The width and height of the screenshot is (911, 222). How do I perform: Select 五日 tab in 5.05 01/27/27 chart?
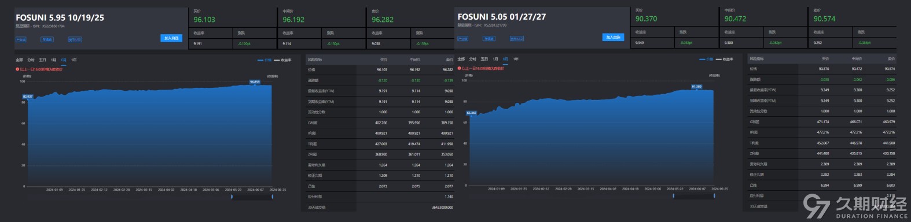[484, 59]
